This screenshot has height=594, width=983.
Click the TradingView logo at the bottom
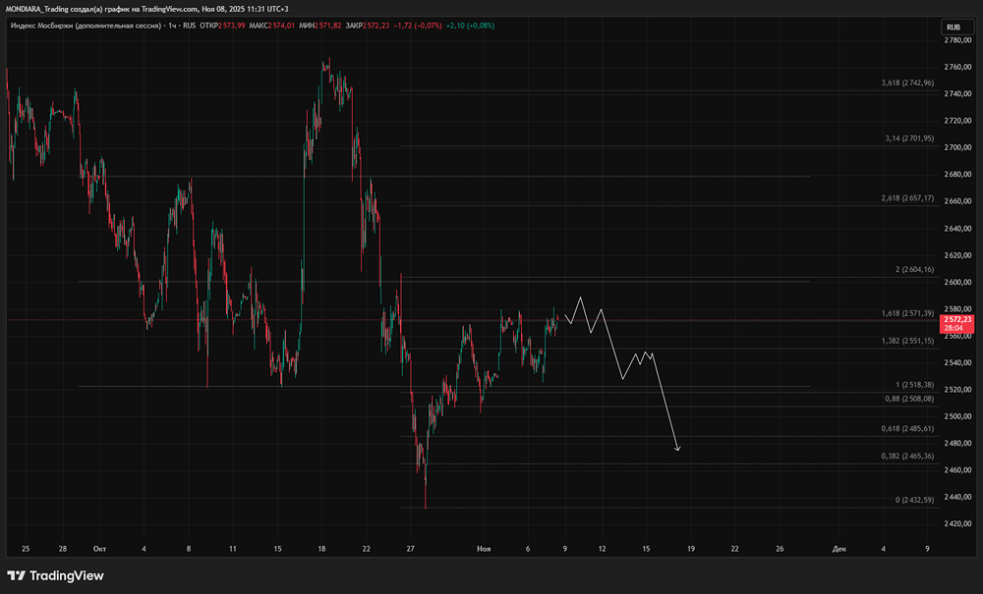55,576
